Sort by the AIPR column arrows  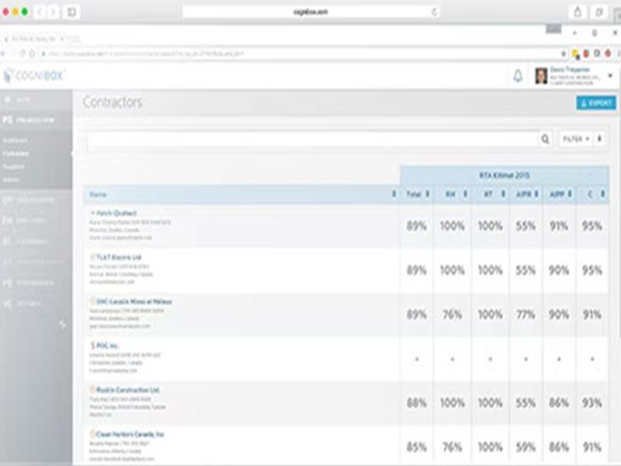click(536, 193)
